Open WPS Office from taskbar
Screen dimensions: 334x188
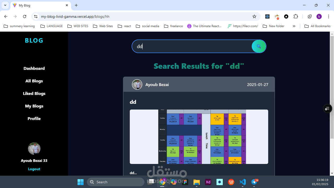[x=231, y=182]
